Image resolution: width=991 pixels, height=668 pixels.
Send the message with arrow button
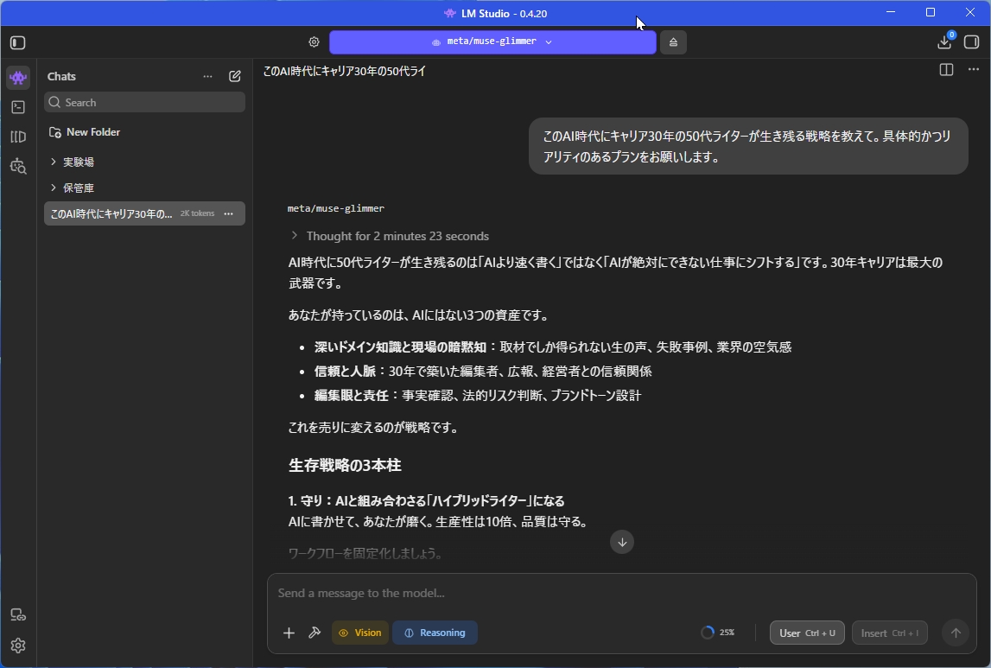pyautogui.click(x=956, y=633)
